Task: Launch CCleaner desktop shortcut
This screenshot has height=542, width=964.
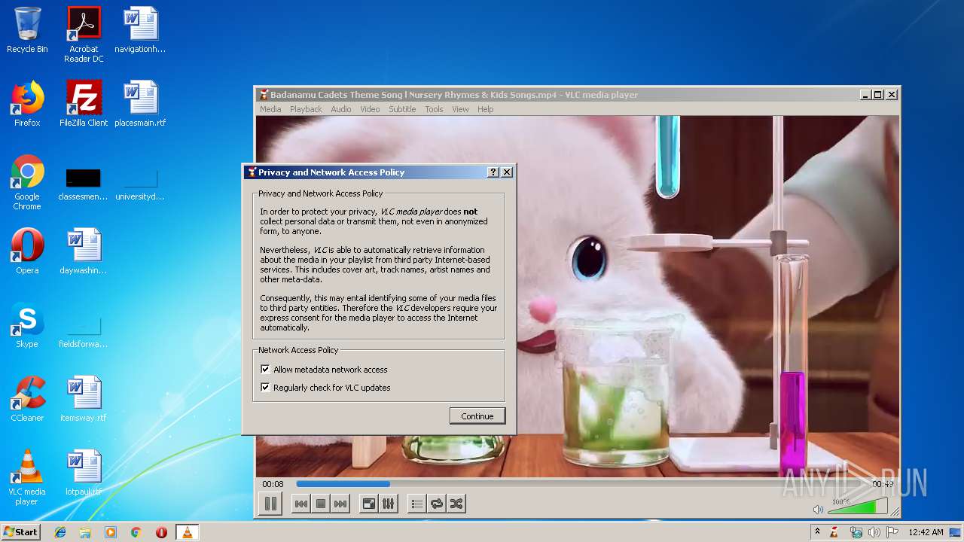Action: click(27, 399)
